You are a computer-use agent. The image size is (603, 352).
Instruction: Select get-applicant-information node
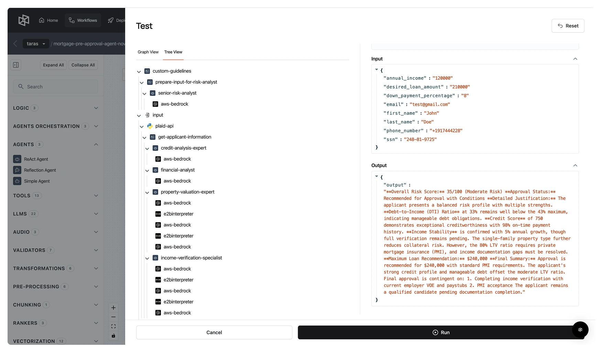(184, 137)
